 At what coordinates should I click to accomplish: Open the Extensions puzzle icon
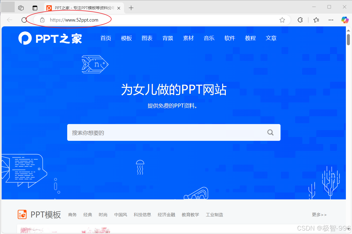click(x=300, y=20)
